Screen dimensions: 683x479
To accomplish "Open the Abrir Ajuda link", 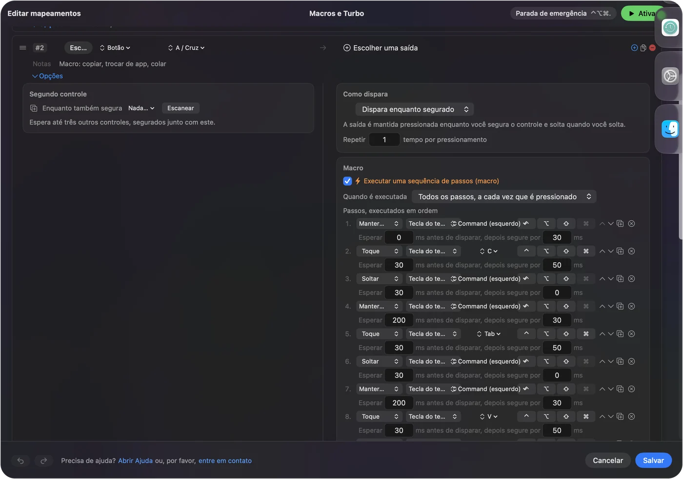I will click(x=135, y=460).
